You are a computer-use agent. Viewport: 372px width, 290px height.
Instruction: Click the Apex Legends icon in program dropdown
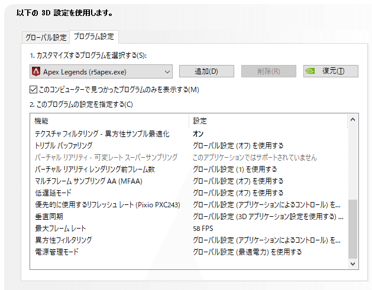tap(36, 71)
